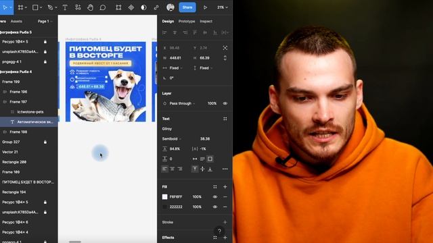Click the Present play icon
This screenshot has height=243, width=433.
point(205,7)
